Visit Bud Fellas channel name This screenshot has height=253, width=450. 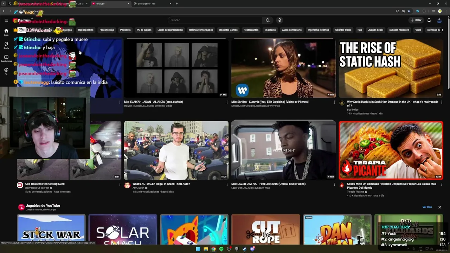(353, 110)
